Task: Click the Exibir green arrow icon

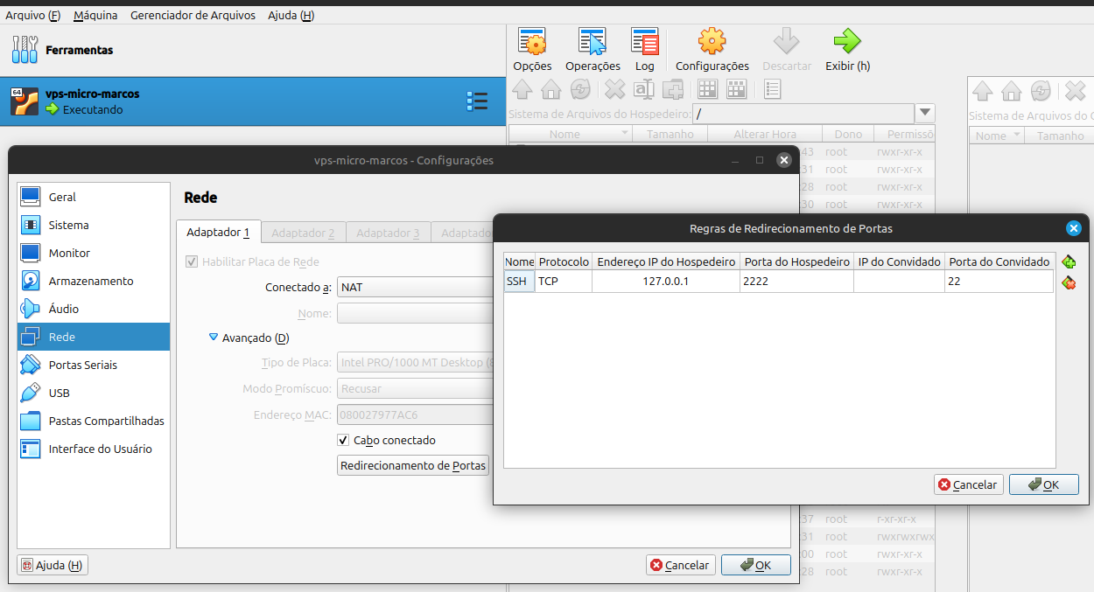Action: tap(847, 42)
